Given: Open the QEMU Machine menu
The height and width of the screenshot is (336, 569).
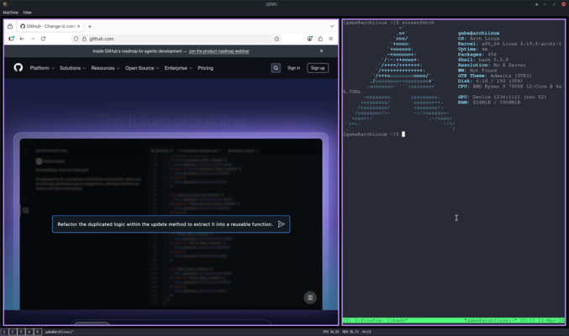Looking at the screenshot, I should point(10,13).
